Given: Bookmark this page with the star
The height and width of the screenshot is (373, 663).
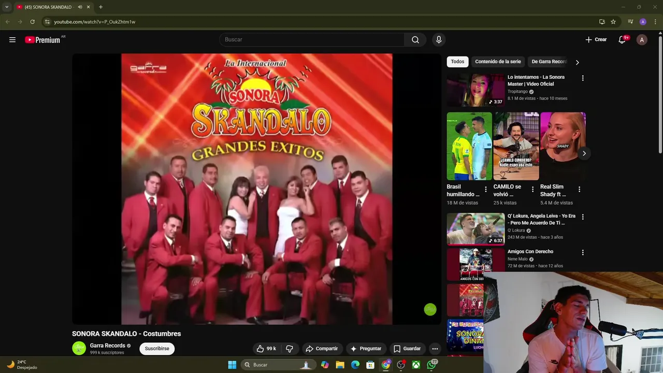Looking at the screenshot, I should [x=613, y=22].
